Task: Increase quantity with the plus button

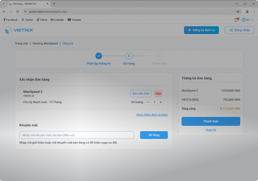Action: [x=161, y=102]
